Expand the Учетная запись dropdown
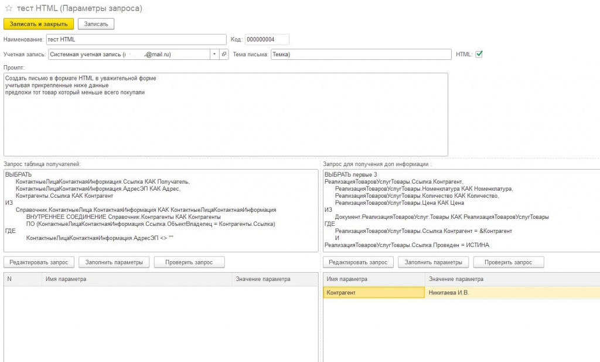Viewport: 600px width, 362px height. (x=214, y=55)
